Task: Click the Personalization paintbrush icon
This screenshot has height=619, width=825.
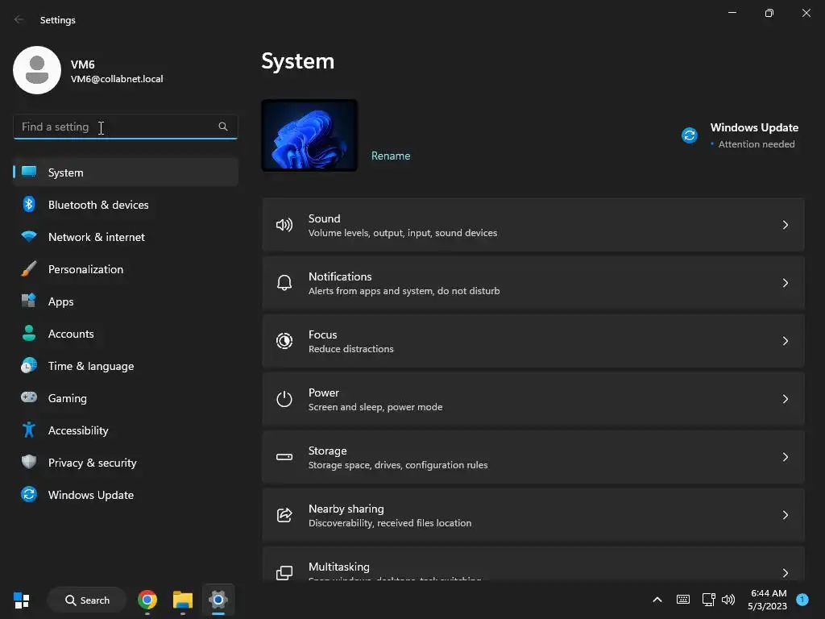Action: [x=29, y=268]
